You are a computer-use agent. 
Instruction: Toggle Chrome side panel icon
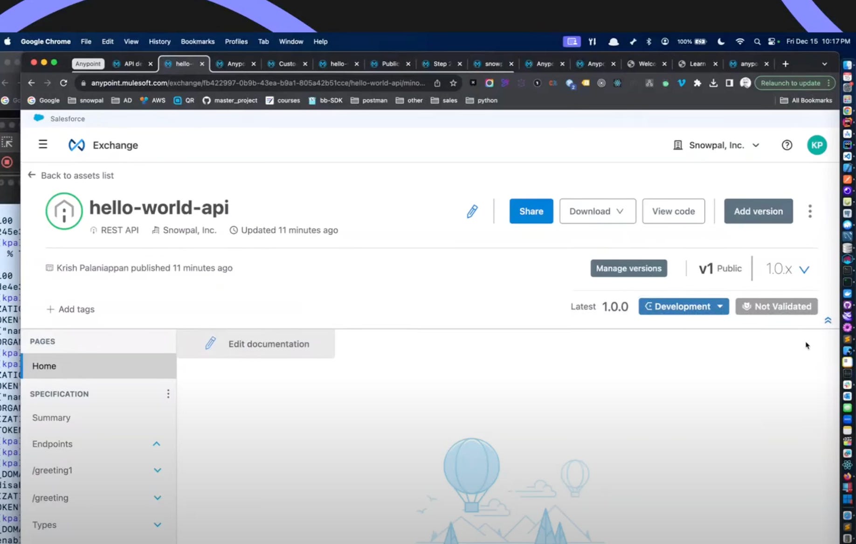[x=730, y=83]
